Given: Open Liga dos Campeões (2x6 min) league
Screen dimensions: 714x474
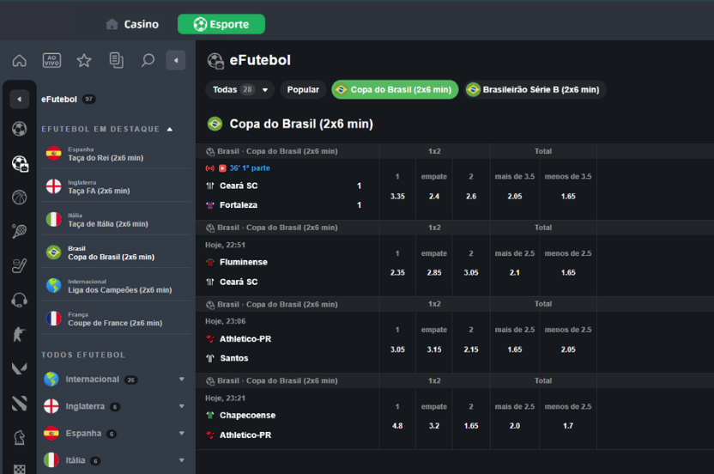Looking at the screenshot, I should pos(116,286).
